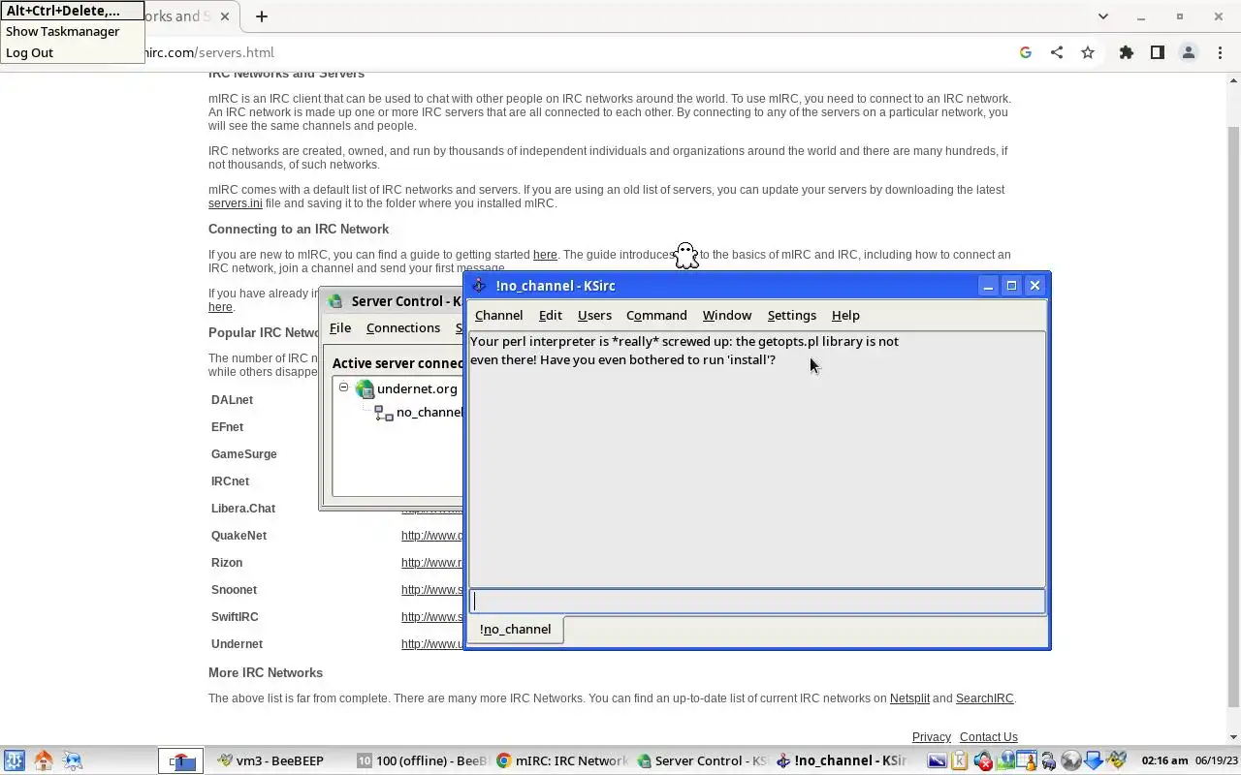Screen dimensions: 1241x775
Task: Open Users menu in KSirc window
Action: point(594,315)
